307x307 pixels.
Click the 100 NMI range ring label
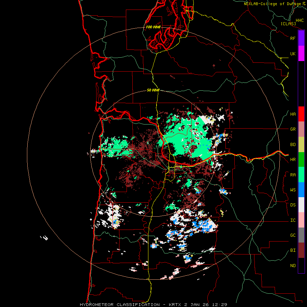(153, 27)
